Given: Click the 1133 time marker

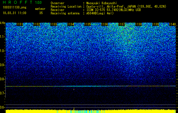Looking at the screenshot, I should click(x=53, y=24).
